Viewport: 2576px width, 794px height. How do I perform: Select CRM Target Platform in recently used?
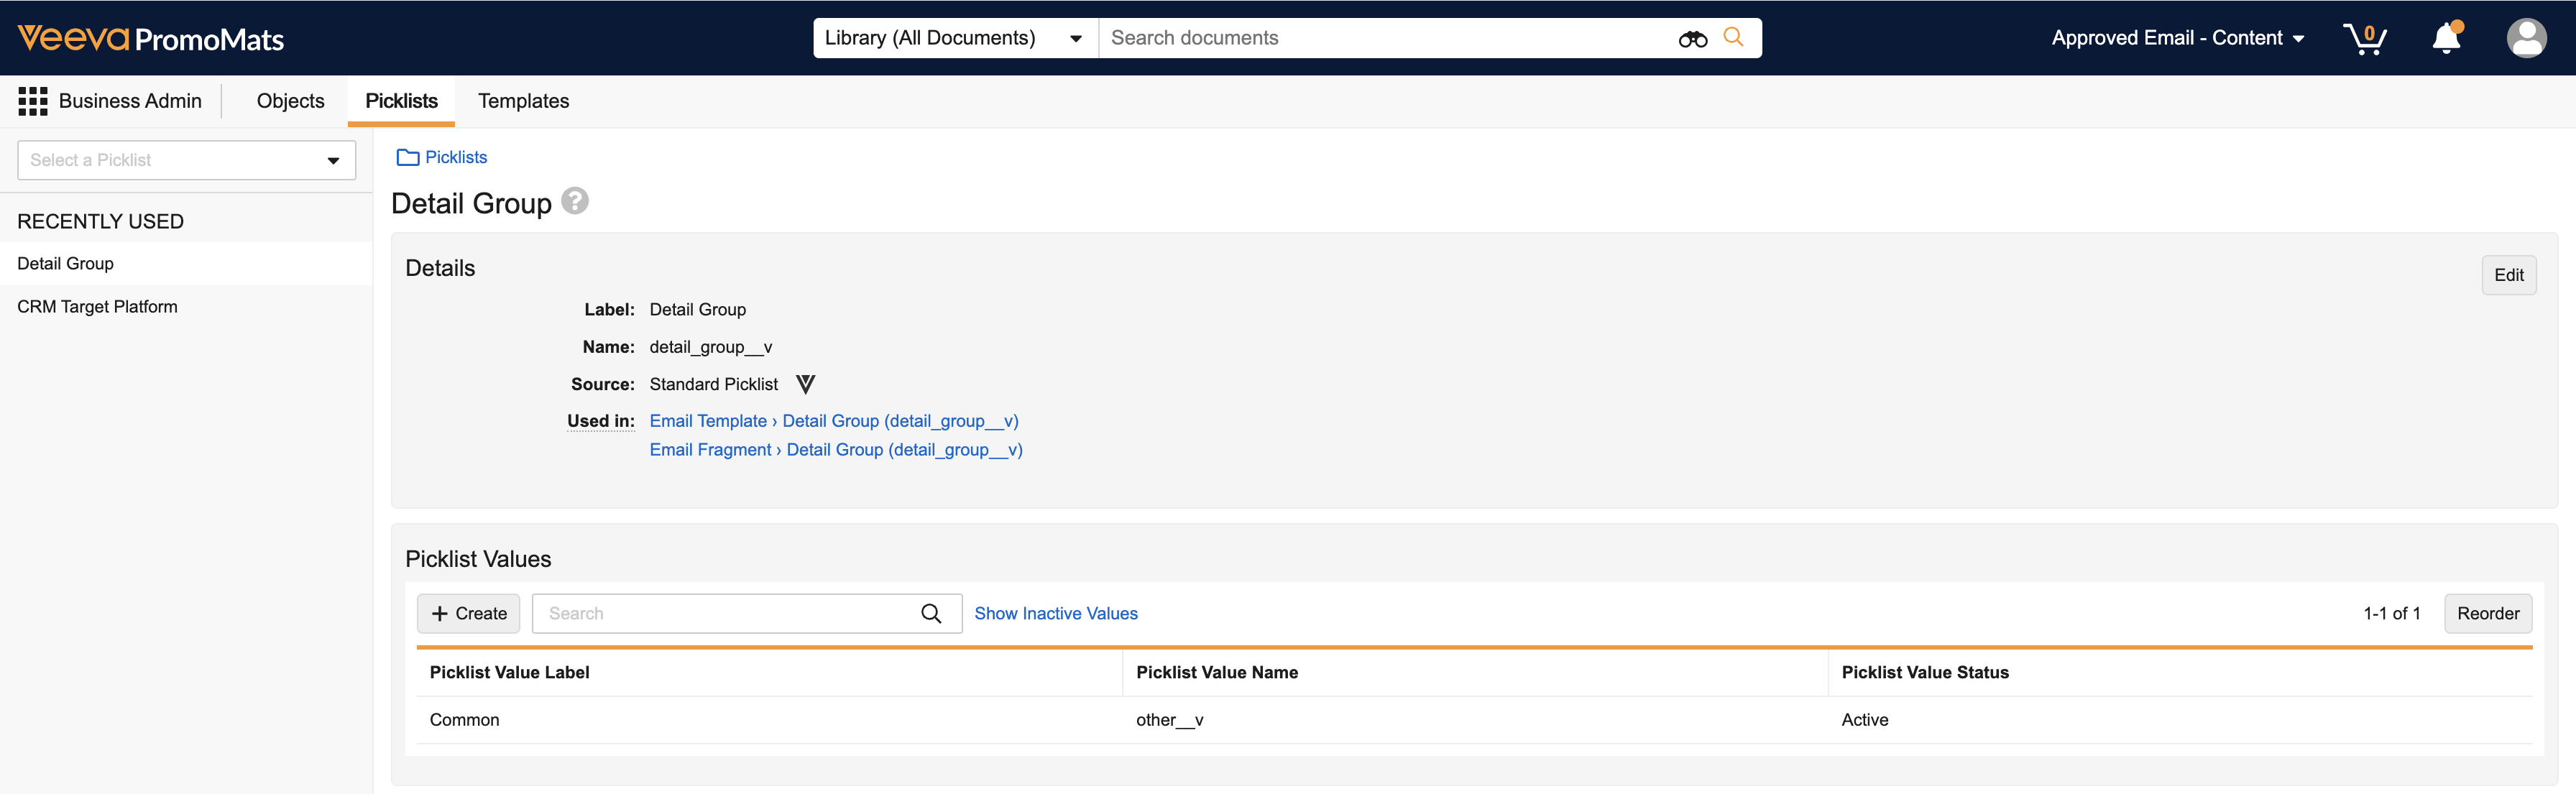[97, 307]
